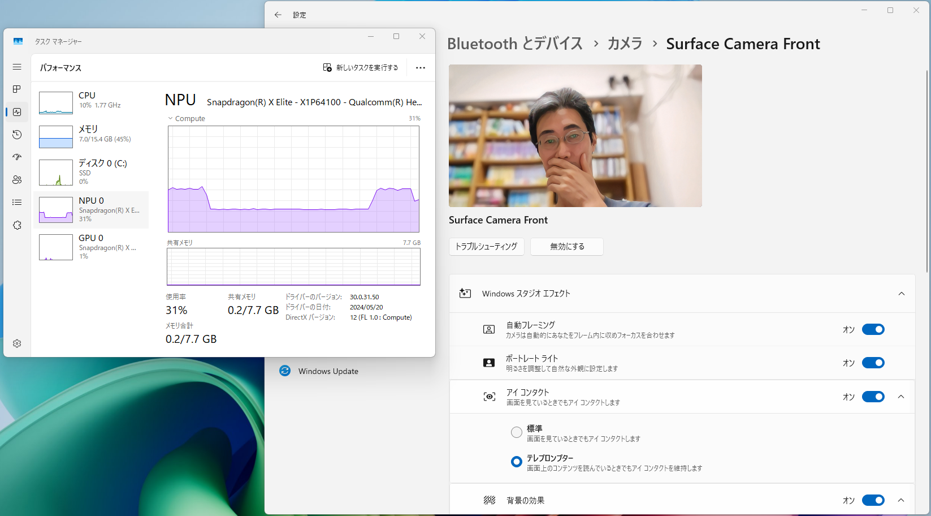931x516 pixels.
Task: Toggle off 自動フレーミング
Action: (873, 329)
